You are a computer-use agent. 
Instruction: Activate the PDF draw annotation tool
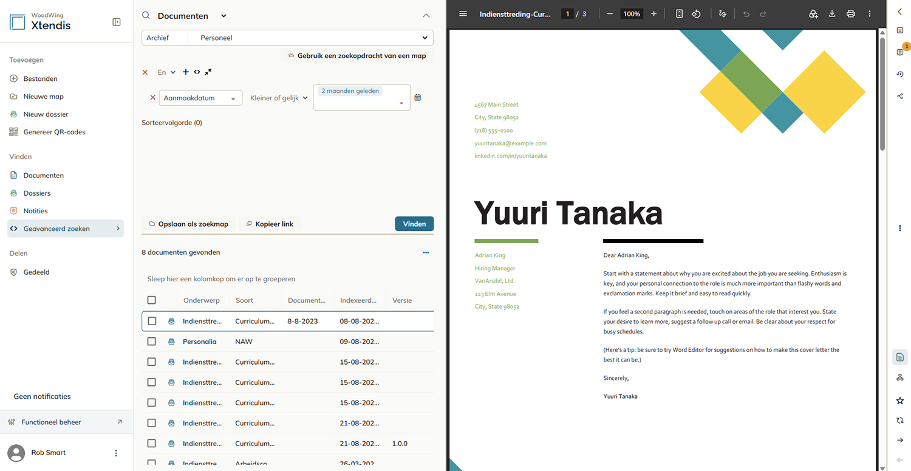pos(722,13)
